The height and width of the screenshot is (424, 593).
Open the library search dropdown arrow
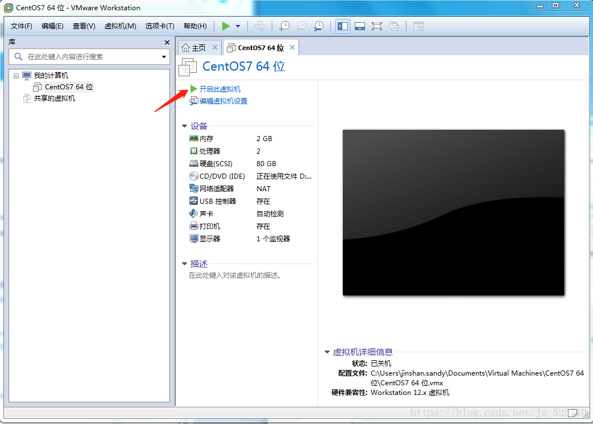[x=164, y=57]
